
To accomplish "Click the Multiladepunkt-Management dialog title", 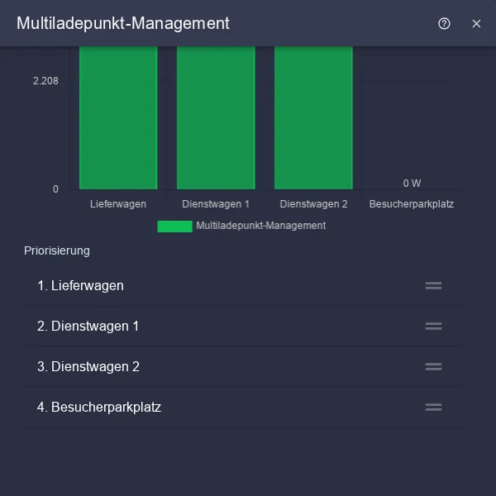I will coord(123,23).
